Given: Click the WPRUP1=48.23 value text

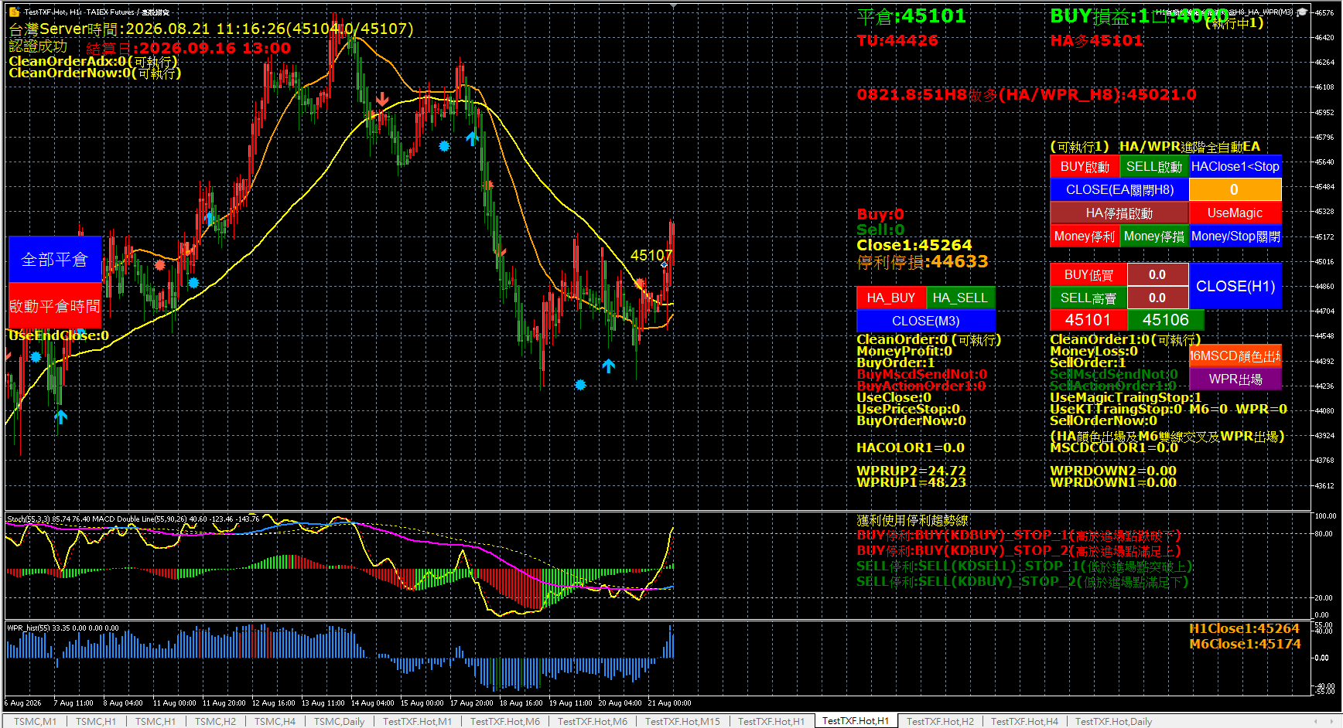Looking at the screenshot, I should (x=911, y=482).
